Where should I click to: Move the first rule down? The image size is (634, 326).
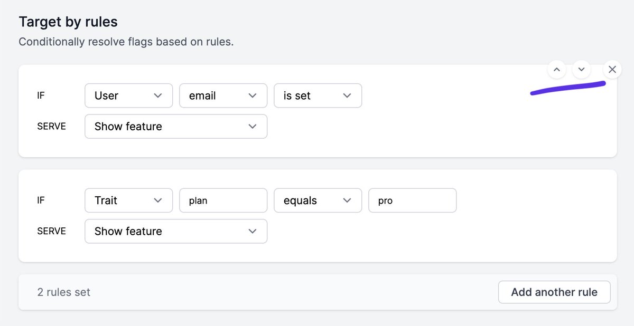coord(581,69)
